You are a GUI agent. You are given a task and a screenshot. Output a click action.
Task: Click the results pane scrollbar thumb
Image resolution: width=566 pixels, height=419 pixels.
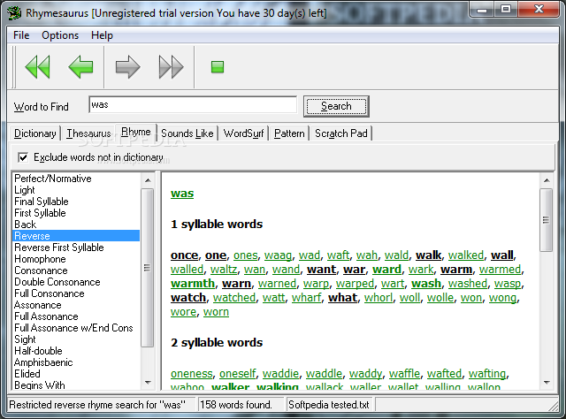pos(547,220)
